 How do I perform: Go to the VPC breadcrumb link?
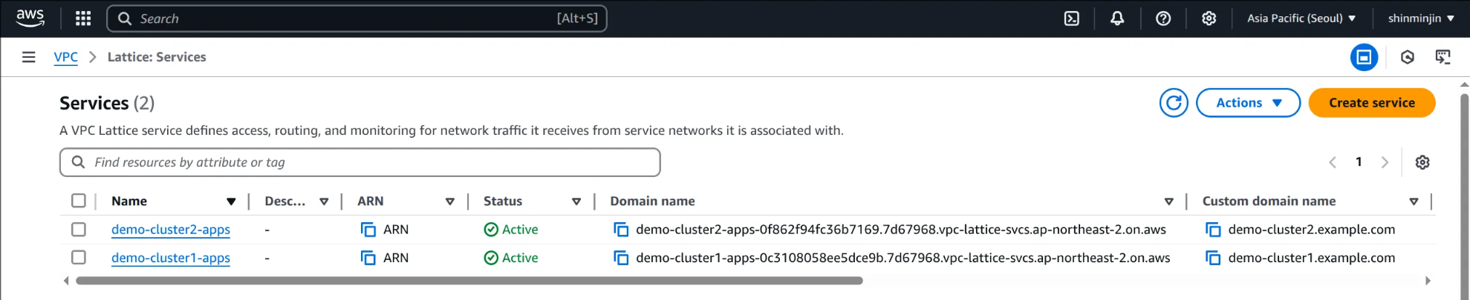(x=66, y=57)
